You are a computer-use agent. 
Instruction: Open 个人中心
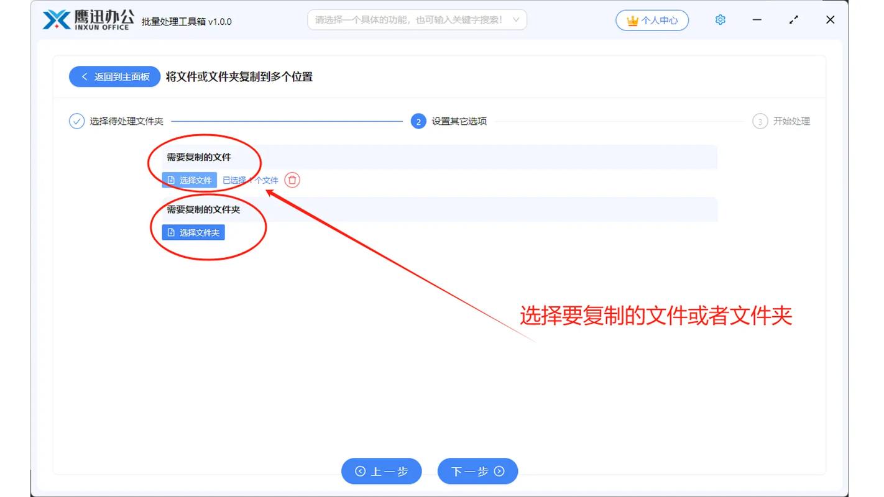tap(652, 19)
